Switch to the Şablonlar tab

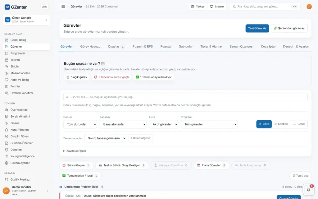[186, 47]
